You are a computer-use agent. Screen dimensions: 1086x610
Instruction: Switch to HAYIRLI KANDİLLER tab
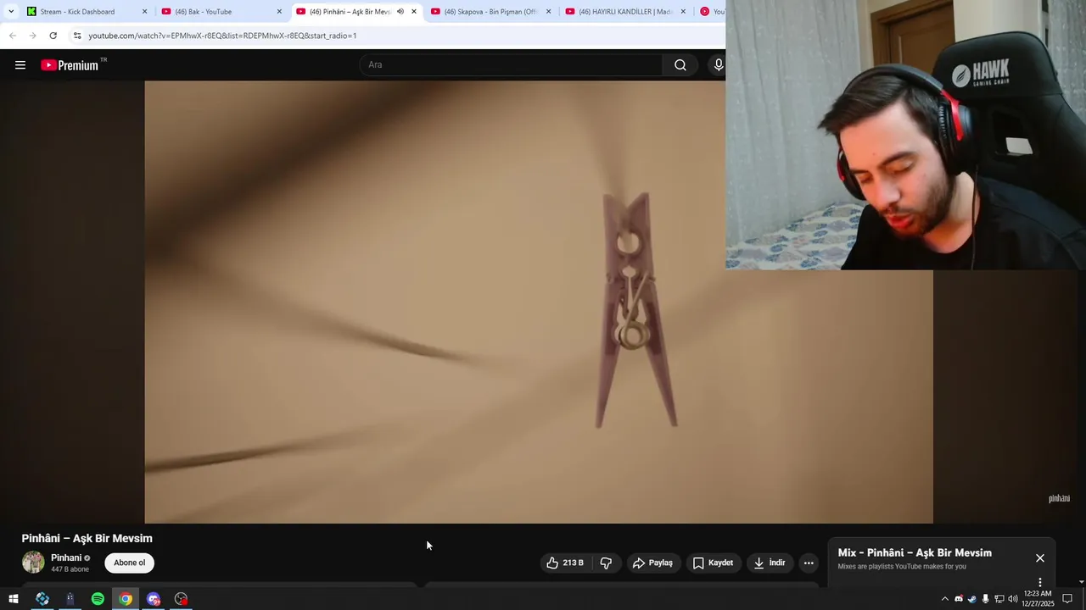[x=625, y=12]
